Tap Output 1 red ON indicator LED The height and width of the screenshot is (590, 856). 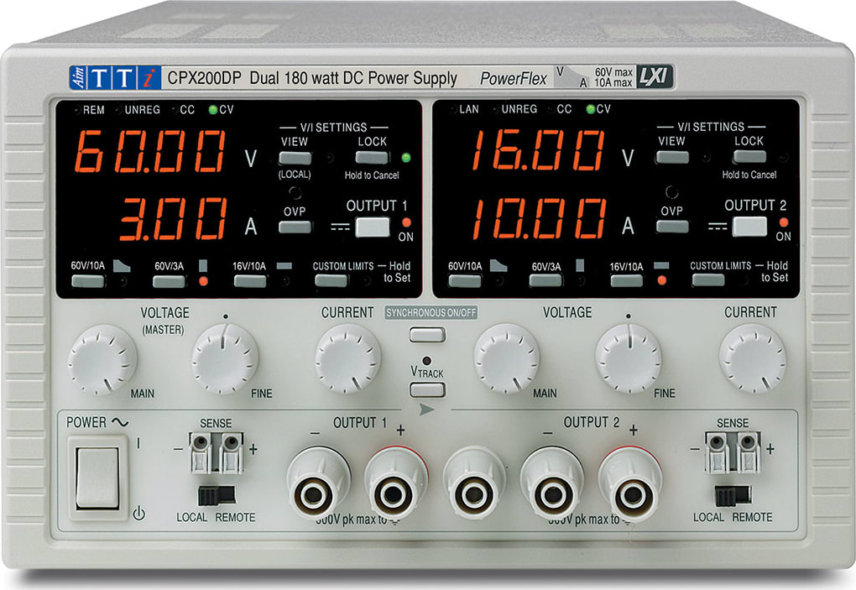pos(406,222)
